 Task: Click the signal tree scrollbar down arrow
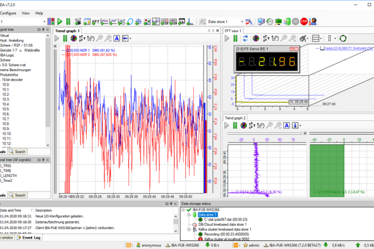pos(48,145)
